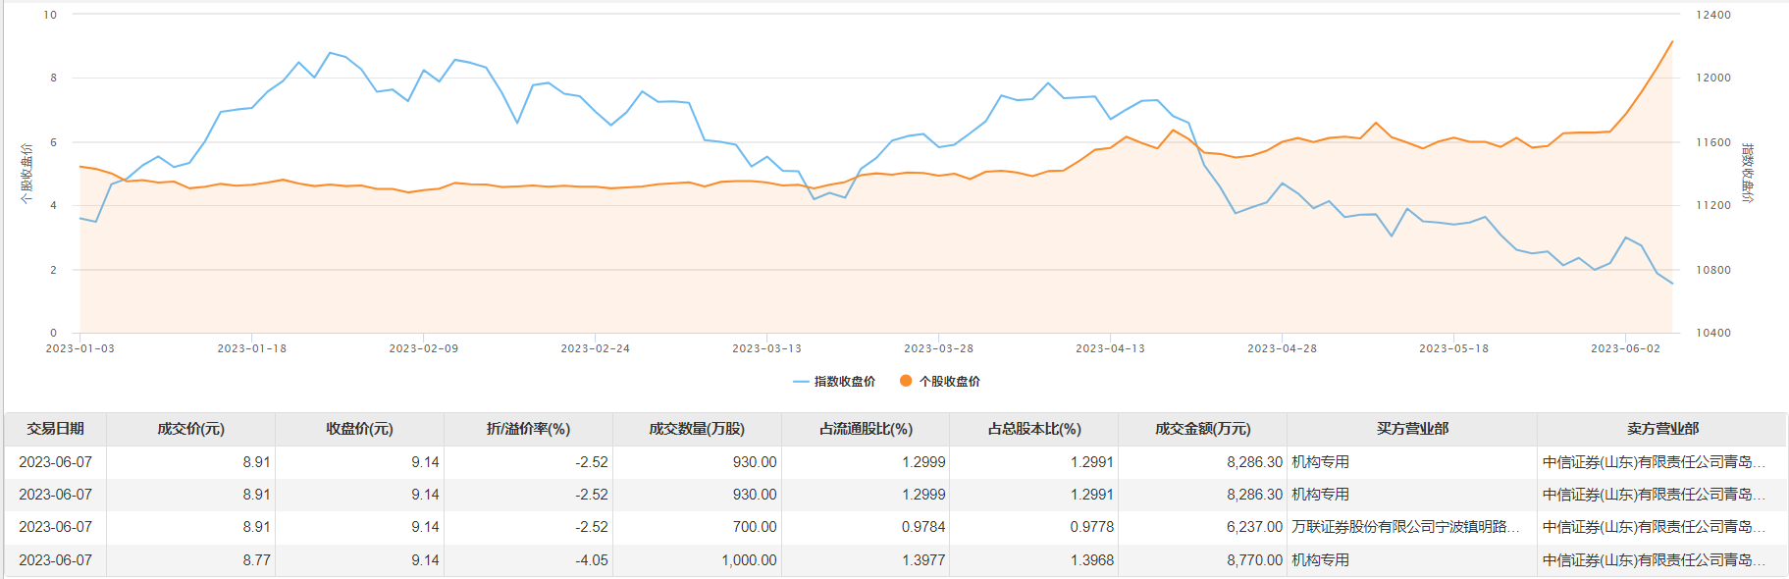Click the -4.05 discount rate cell
This screenshot has width=1789, height=579.
[592, 560]
